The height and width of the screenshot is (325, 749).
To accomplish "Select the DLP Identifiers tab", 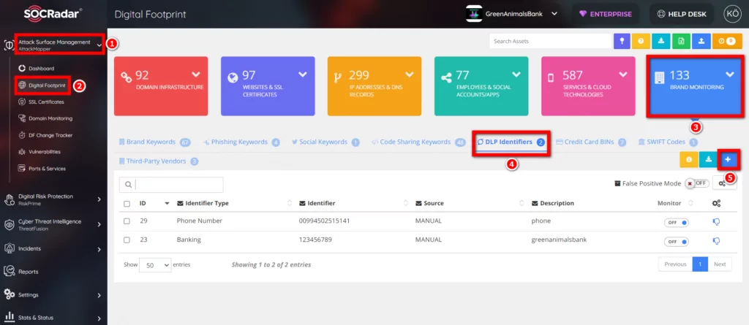I will pos(511,142).
